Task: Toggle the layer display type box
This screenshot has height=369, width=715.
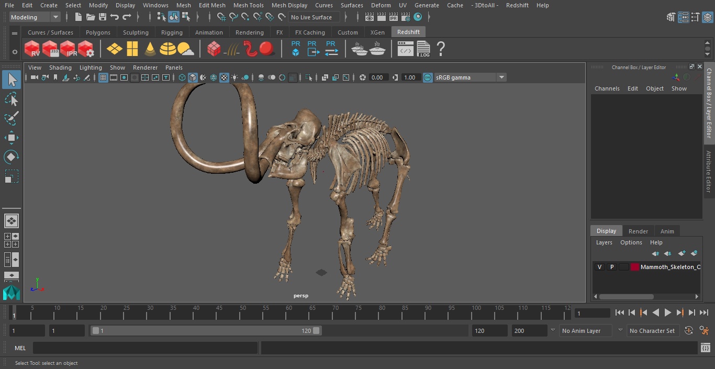Action: pos(623,267)
